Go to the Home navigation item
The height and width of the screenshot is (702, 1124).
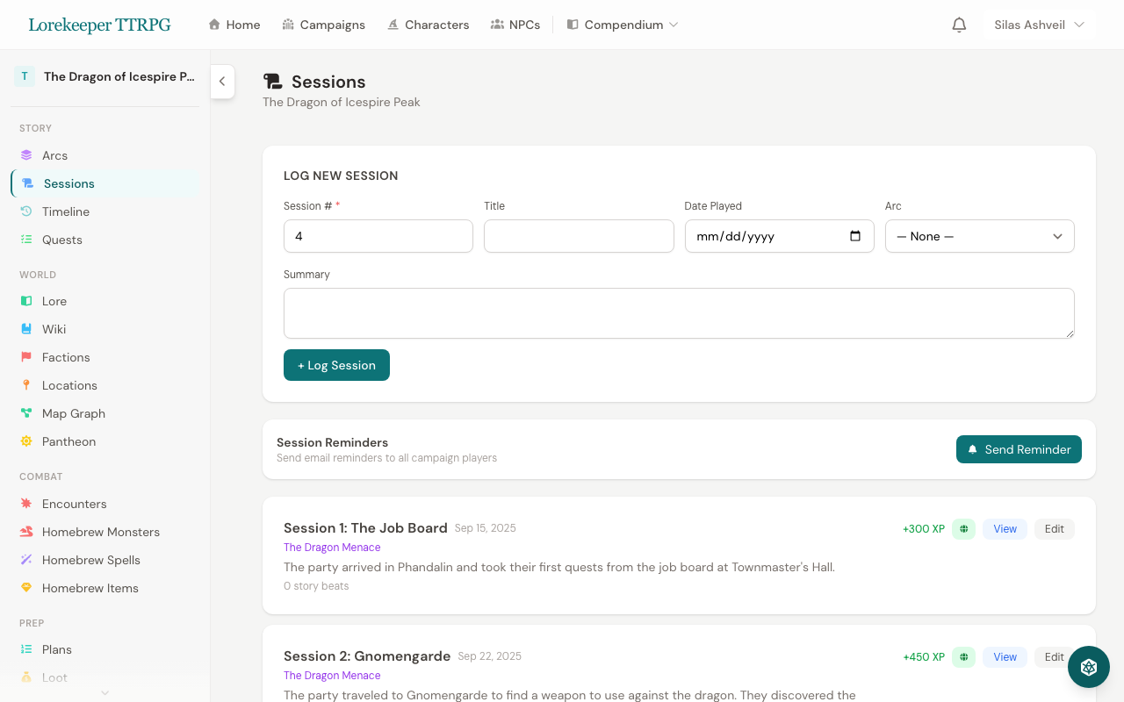tap(234, 25)
